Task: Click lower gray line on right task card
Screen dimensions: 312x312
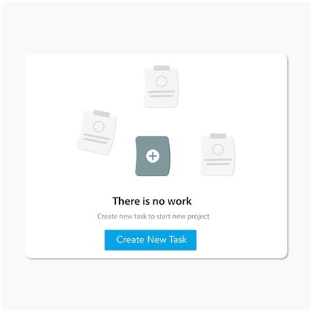Action: (218, 164)
